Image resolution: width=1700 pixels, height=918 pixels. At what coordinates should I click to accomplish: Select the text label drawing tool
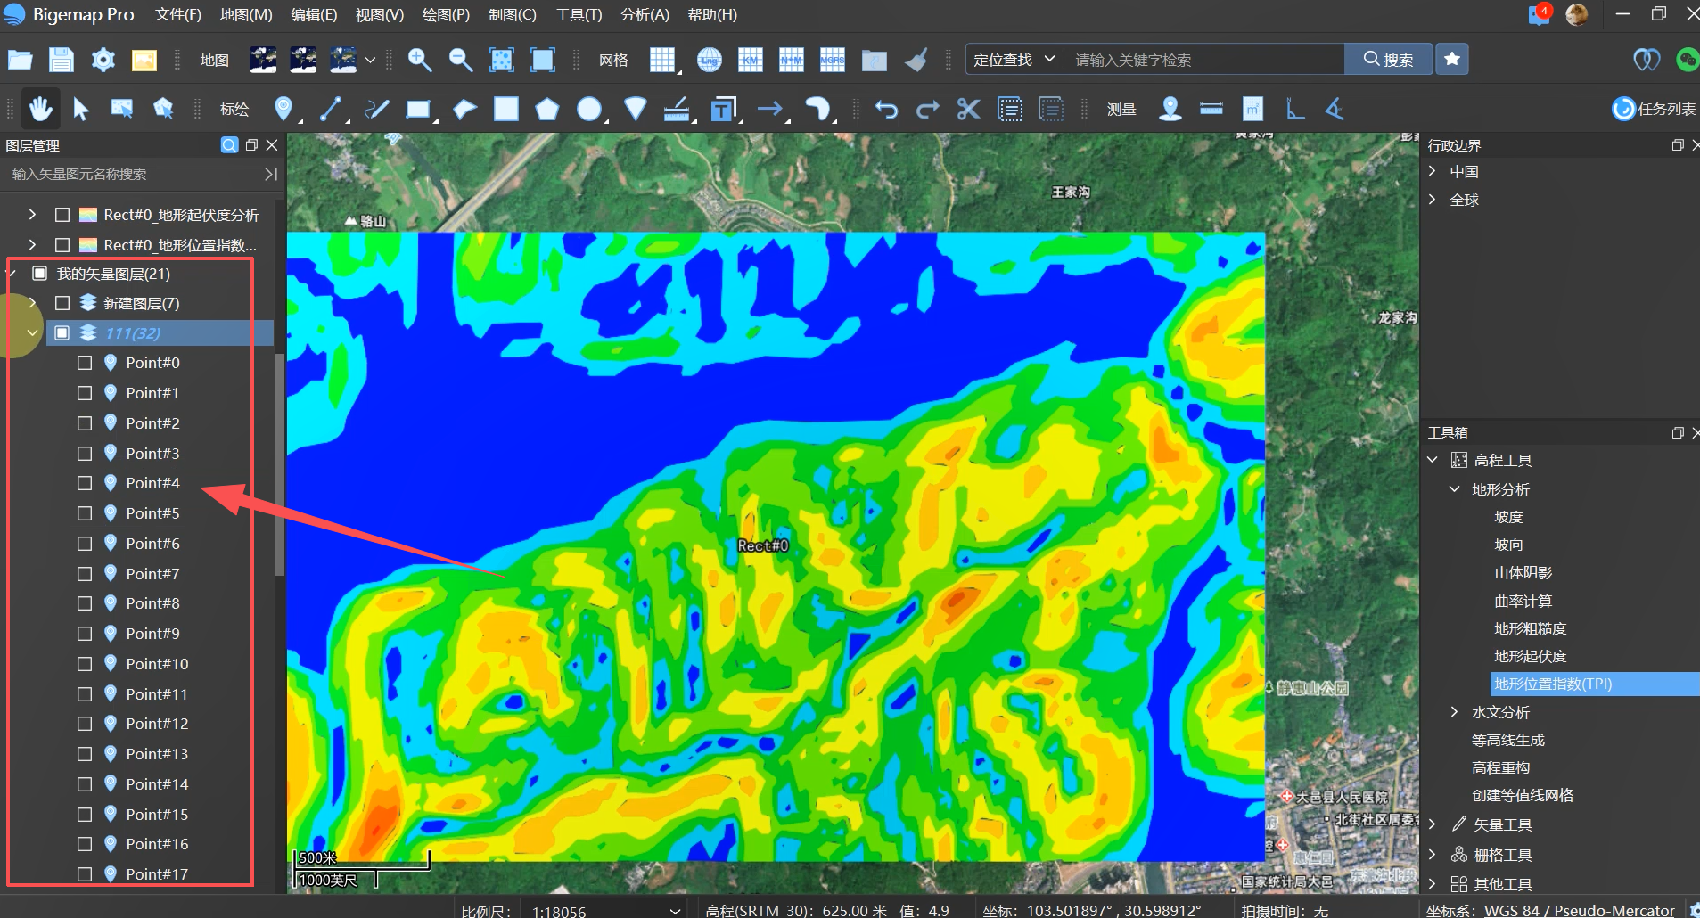click(723, 109)
